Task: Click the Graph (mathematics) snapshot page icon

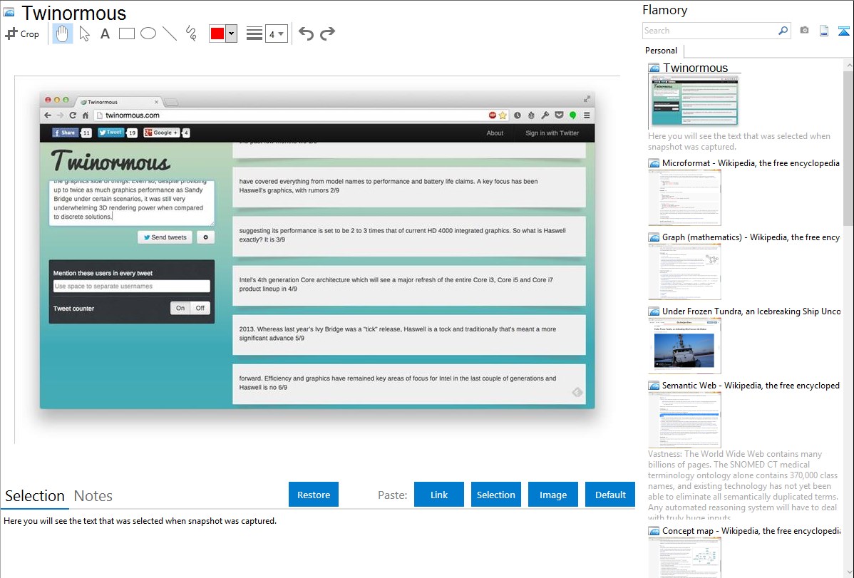Action: (654, 237)
